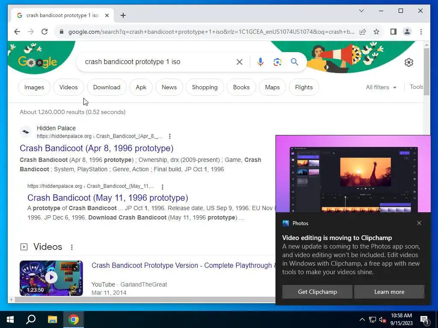Image resolution: width=438 pixels, height=328 pixels.
Task: Open the Windows Start menu
Action: [x=10, y=319]
